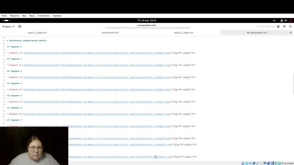Click the '## Задание 5' heading line
Viewport: 294px width, 165px height.
tap(14, 96)
